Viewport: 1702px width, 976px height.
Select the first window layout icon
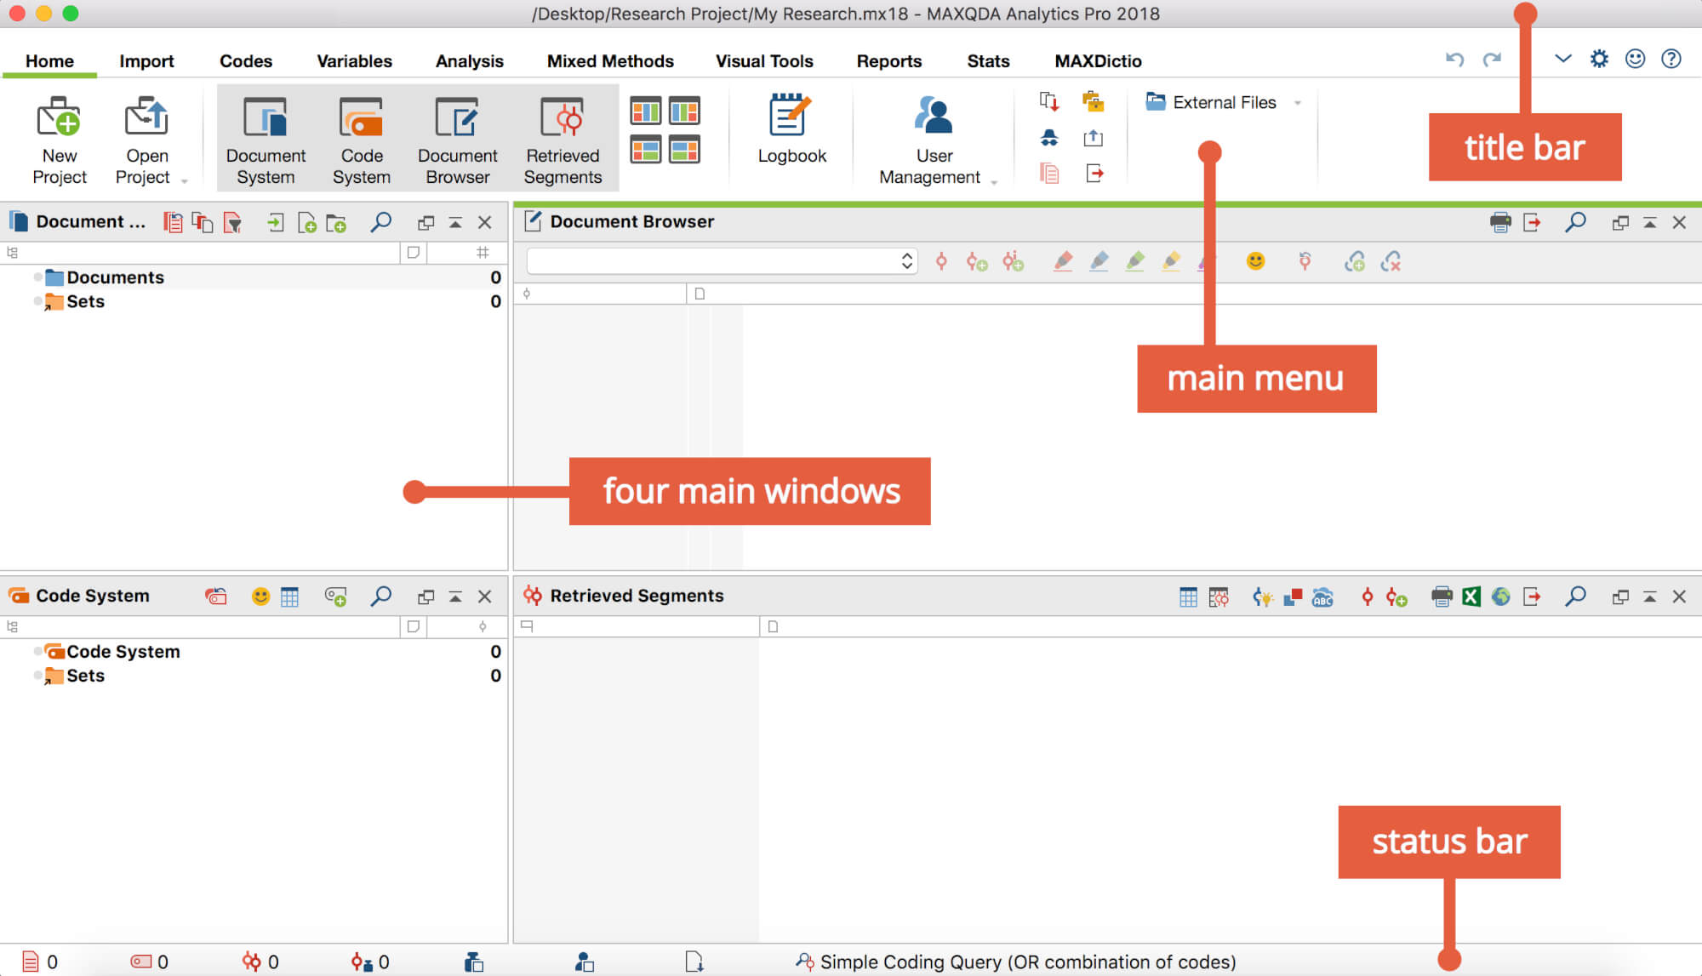click(x=645, y=111)
